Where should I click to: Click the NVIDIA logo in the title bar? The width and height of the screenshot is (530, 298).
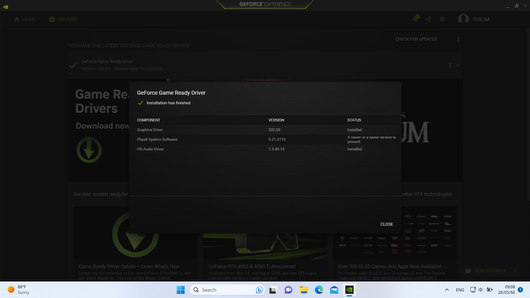[x=6, y=7]
